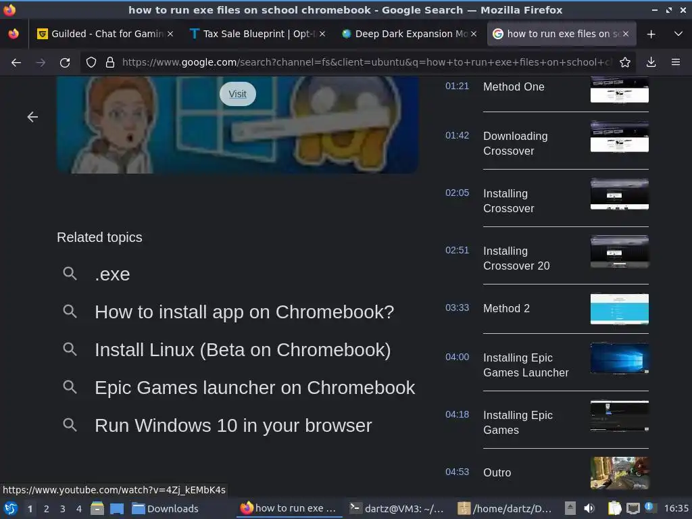The image size is (692, 519).
Task: Open Run Windows 10 in your browser
Action: [233, 426]
